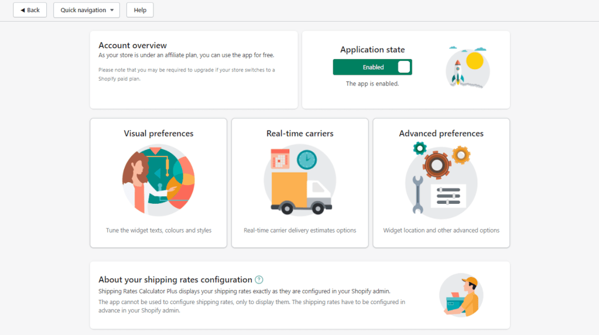Open the Real-time carriers heading
The image size is (599, 335).
[300, 134]
